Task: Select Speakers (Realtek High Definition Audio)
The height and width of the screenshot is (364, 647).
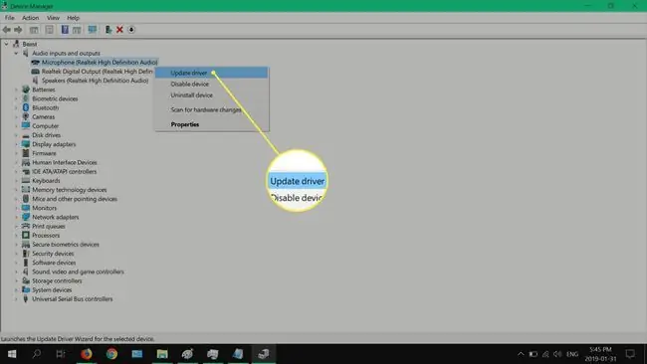Action: pos(95,81)
